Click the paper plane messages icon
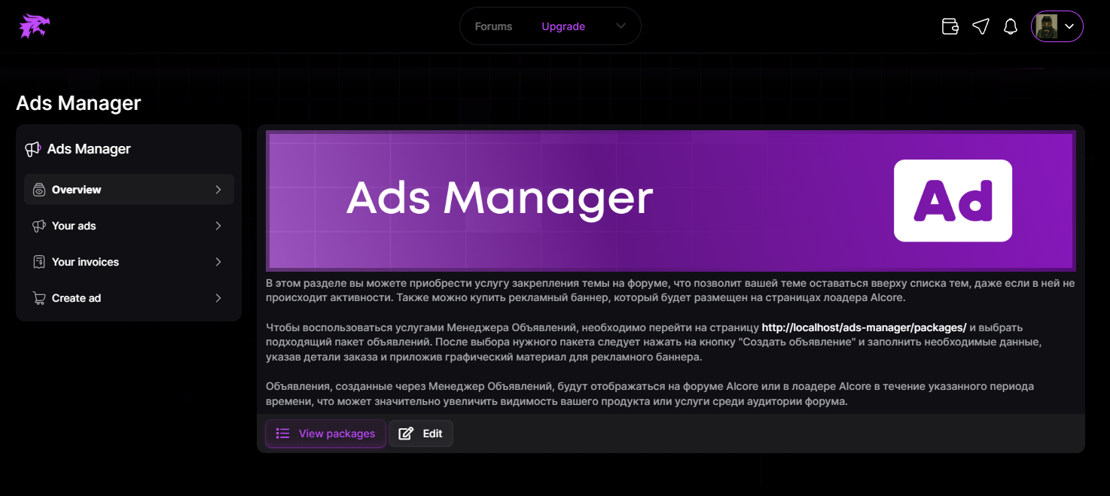 click(980, 26)
